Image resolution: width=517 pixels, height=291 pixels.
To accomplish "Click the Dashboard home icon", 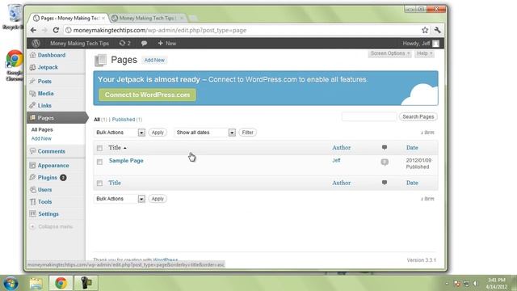I will point(32,55).
